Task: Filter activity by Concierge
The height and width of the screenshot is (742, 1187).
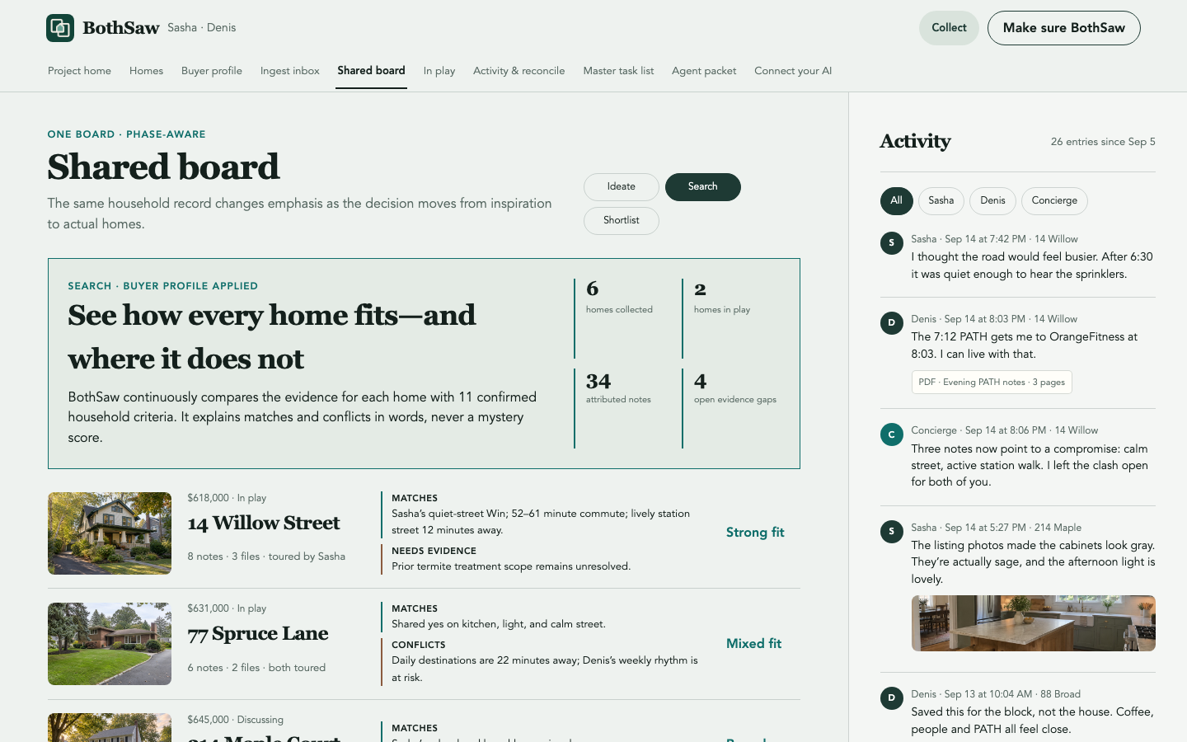Action: click(x=1054, y=201)
